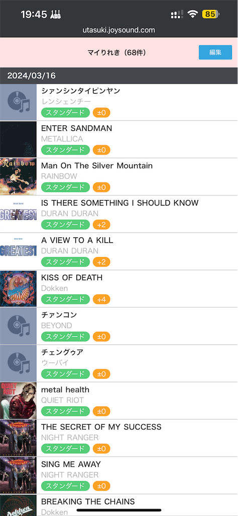The width and height of the screenshot is (238, 516).
Task: Open the song Man On The Silver Mountain
Action: pos(97,165)
